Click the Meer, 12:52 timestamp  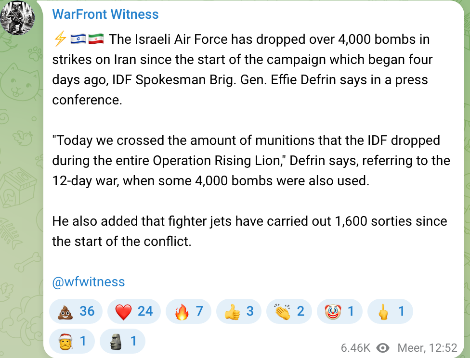(427, 348)
